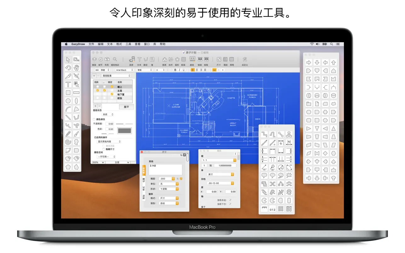Click the 尺寸 (Dimension) toolbar icon
405x253 pixels.
pyautogui.click(x=219, y=59)
